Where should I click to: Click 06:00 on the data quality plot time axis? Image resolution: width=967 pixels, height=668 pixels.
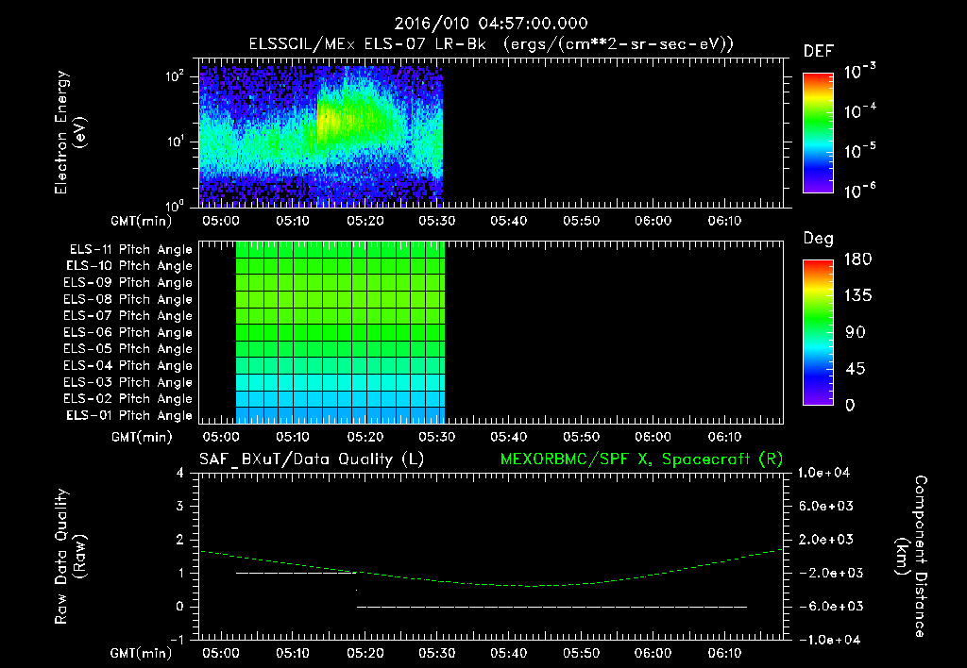[653, 653]
